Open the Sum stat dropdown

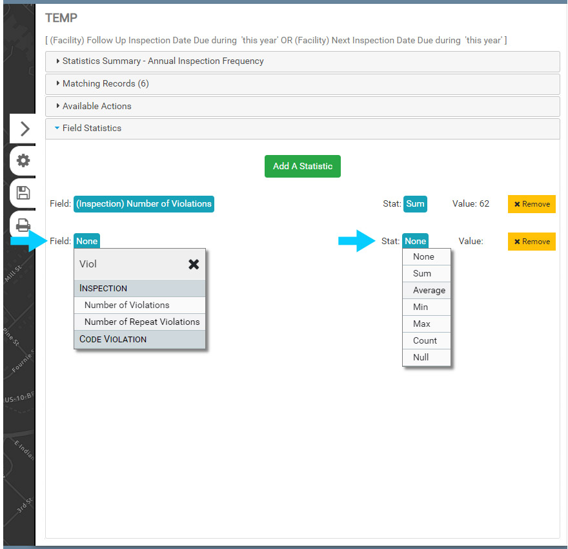coord(415,204)
